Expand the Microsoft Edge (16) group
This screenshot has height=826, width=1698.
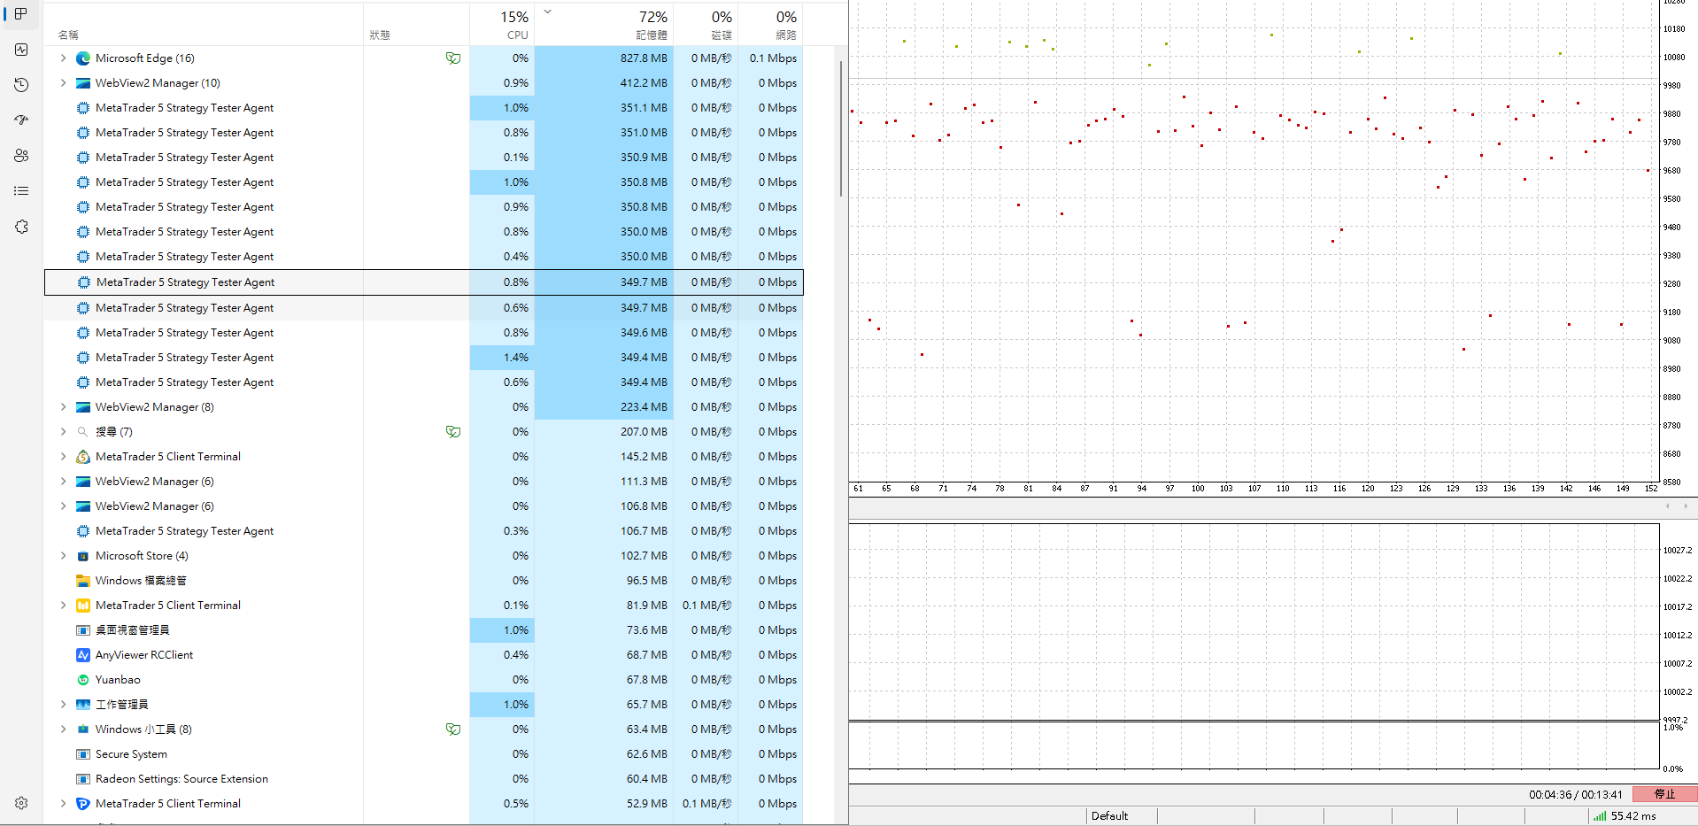pos(63,58)
